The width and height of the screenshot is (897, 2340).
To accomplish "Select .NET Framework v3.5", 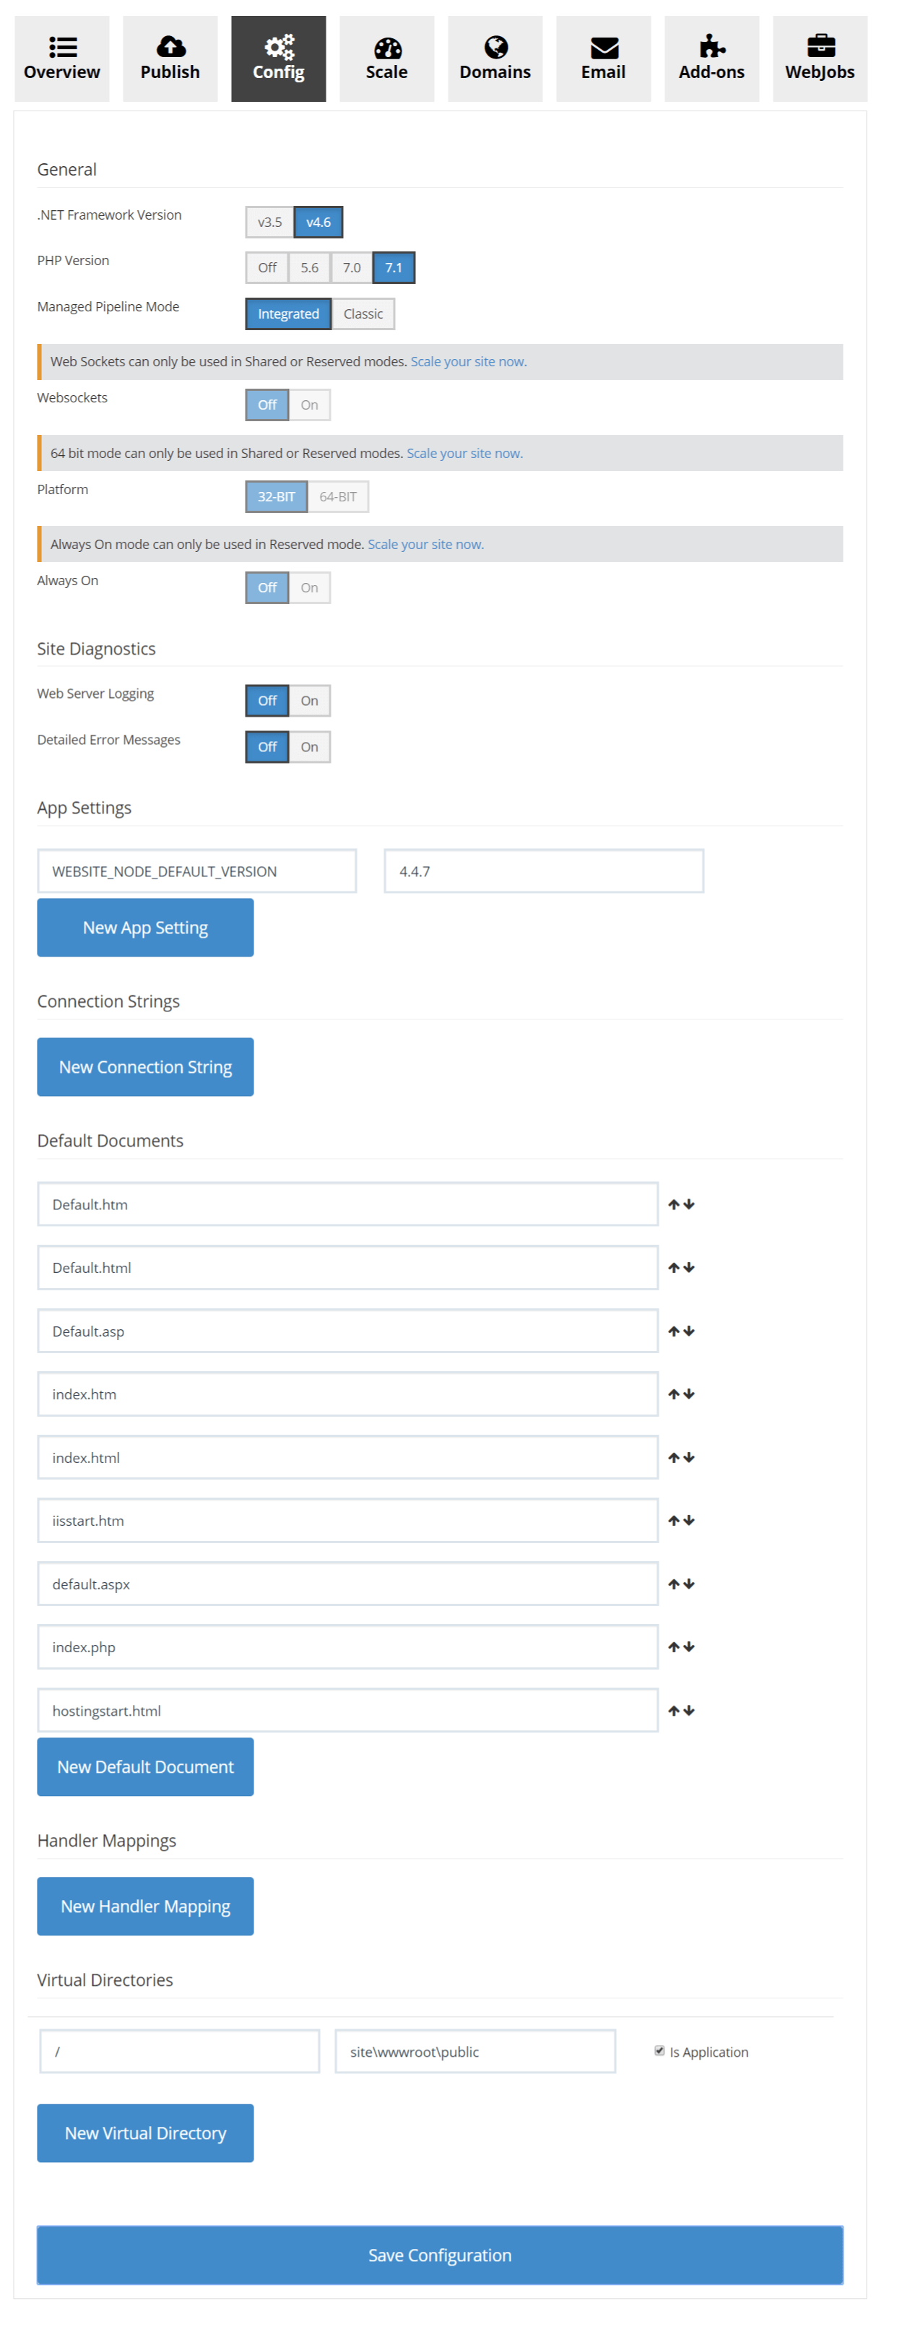I will coord(269,223).
